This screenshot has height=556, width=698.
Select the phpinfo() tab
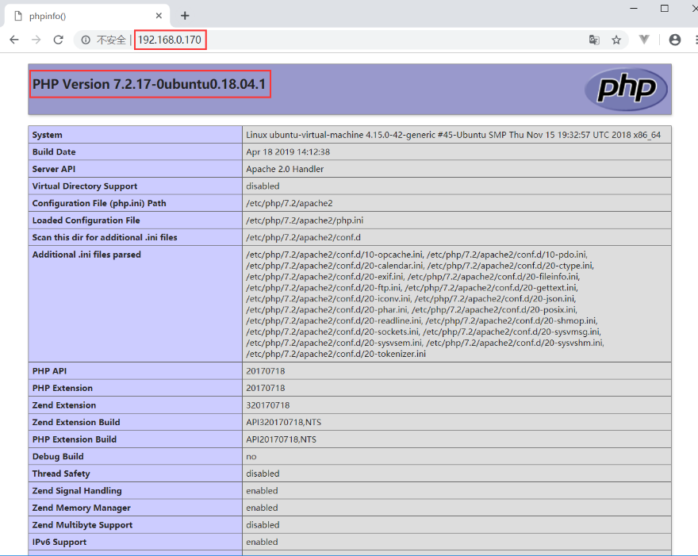pyautogui.click(x=86, y=16)
